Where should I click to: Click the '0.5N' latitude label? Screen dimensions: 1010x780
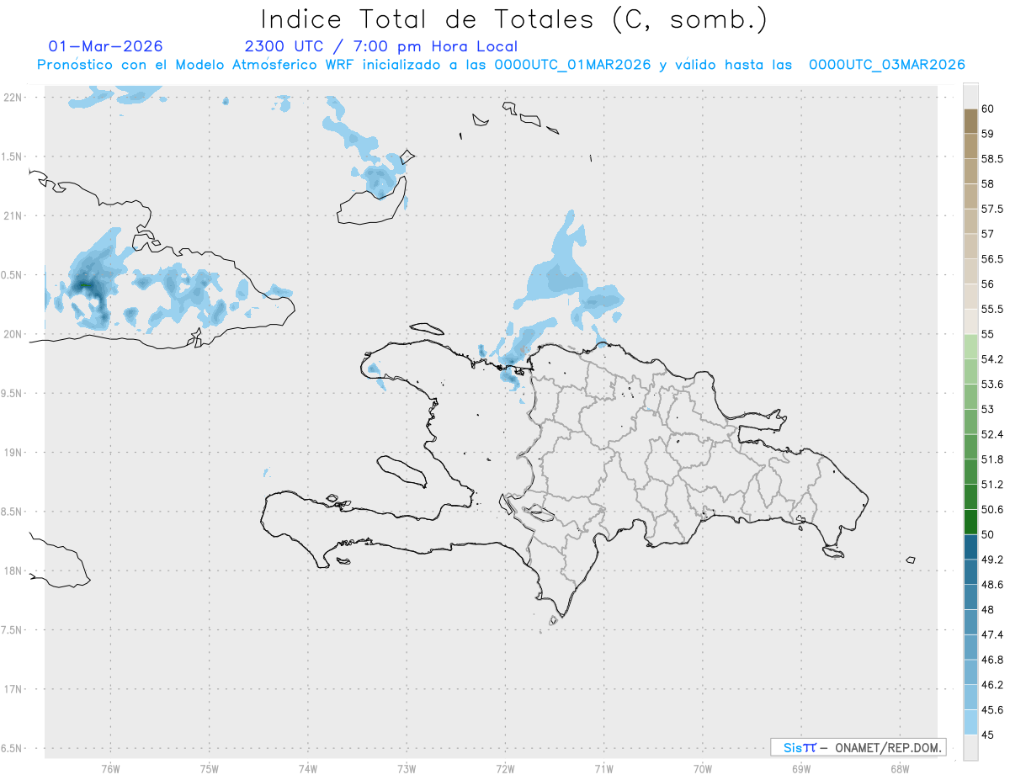pos(13,274)
